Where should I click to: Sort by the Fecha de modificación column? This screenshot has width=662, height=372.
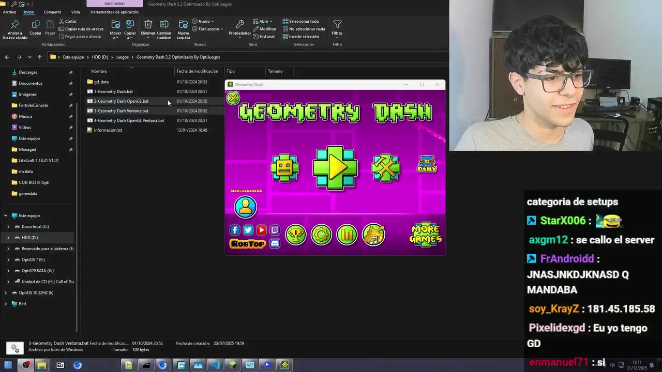point(199,71)
